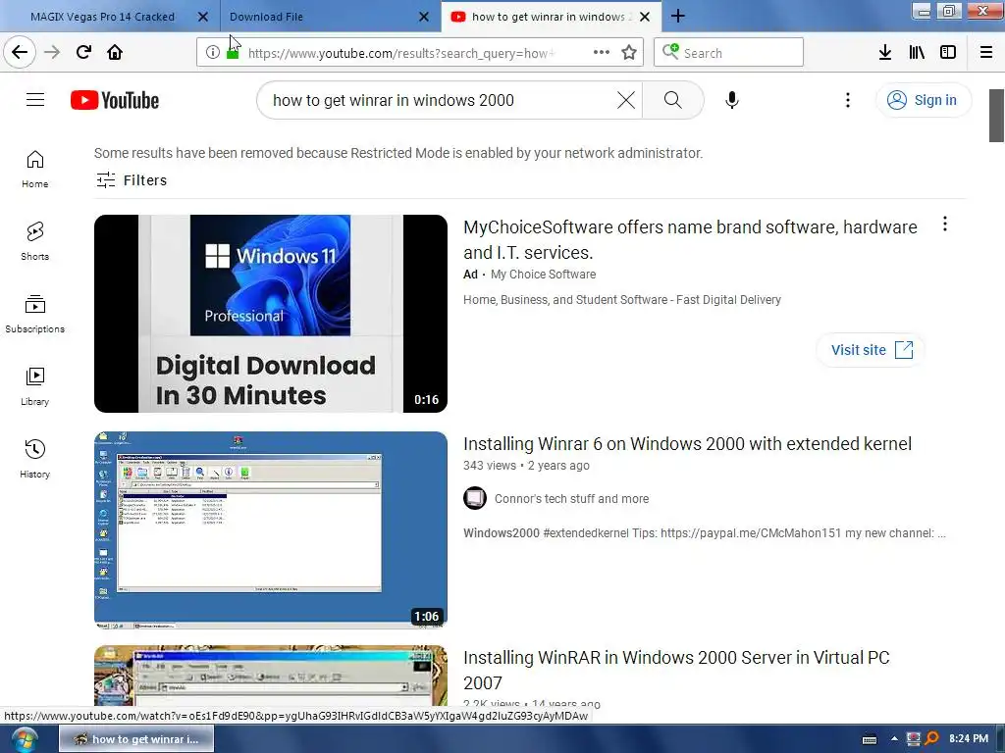1005x753 pixels.
Task: Open Installing WinRAR in Windows 2000 Server title
Action: [x=676, y=671]
